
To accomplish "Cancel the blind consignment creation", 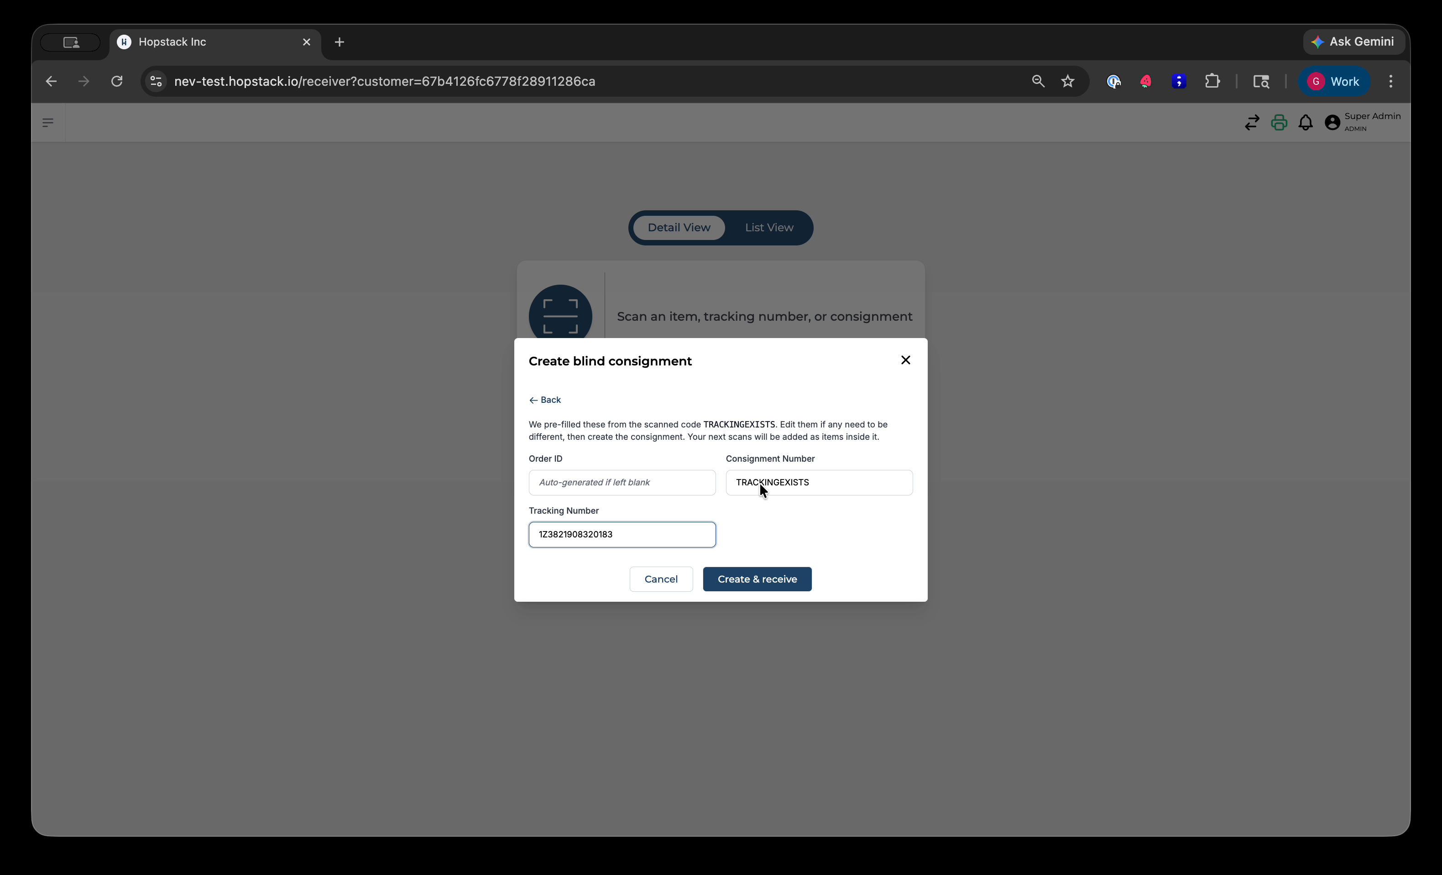I will [x=661, y=579].
